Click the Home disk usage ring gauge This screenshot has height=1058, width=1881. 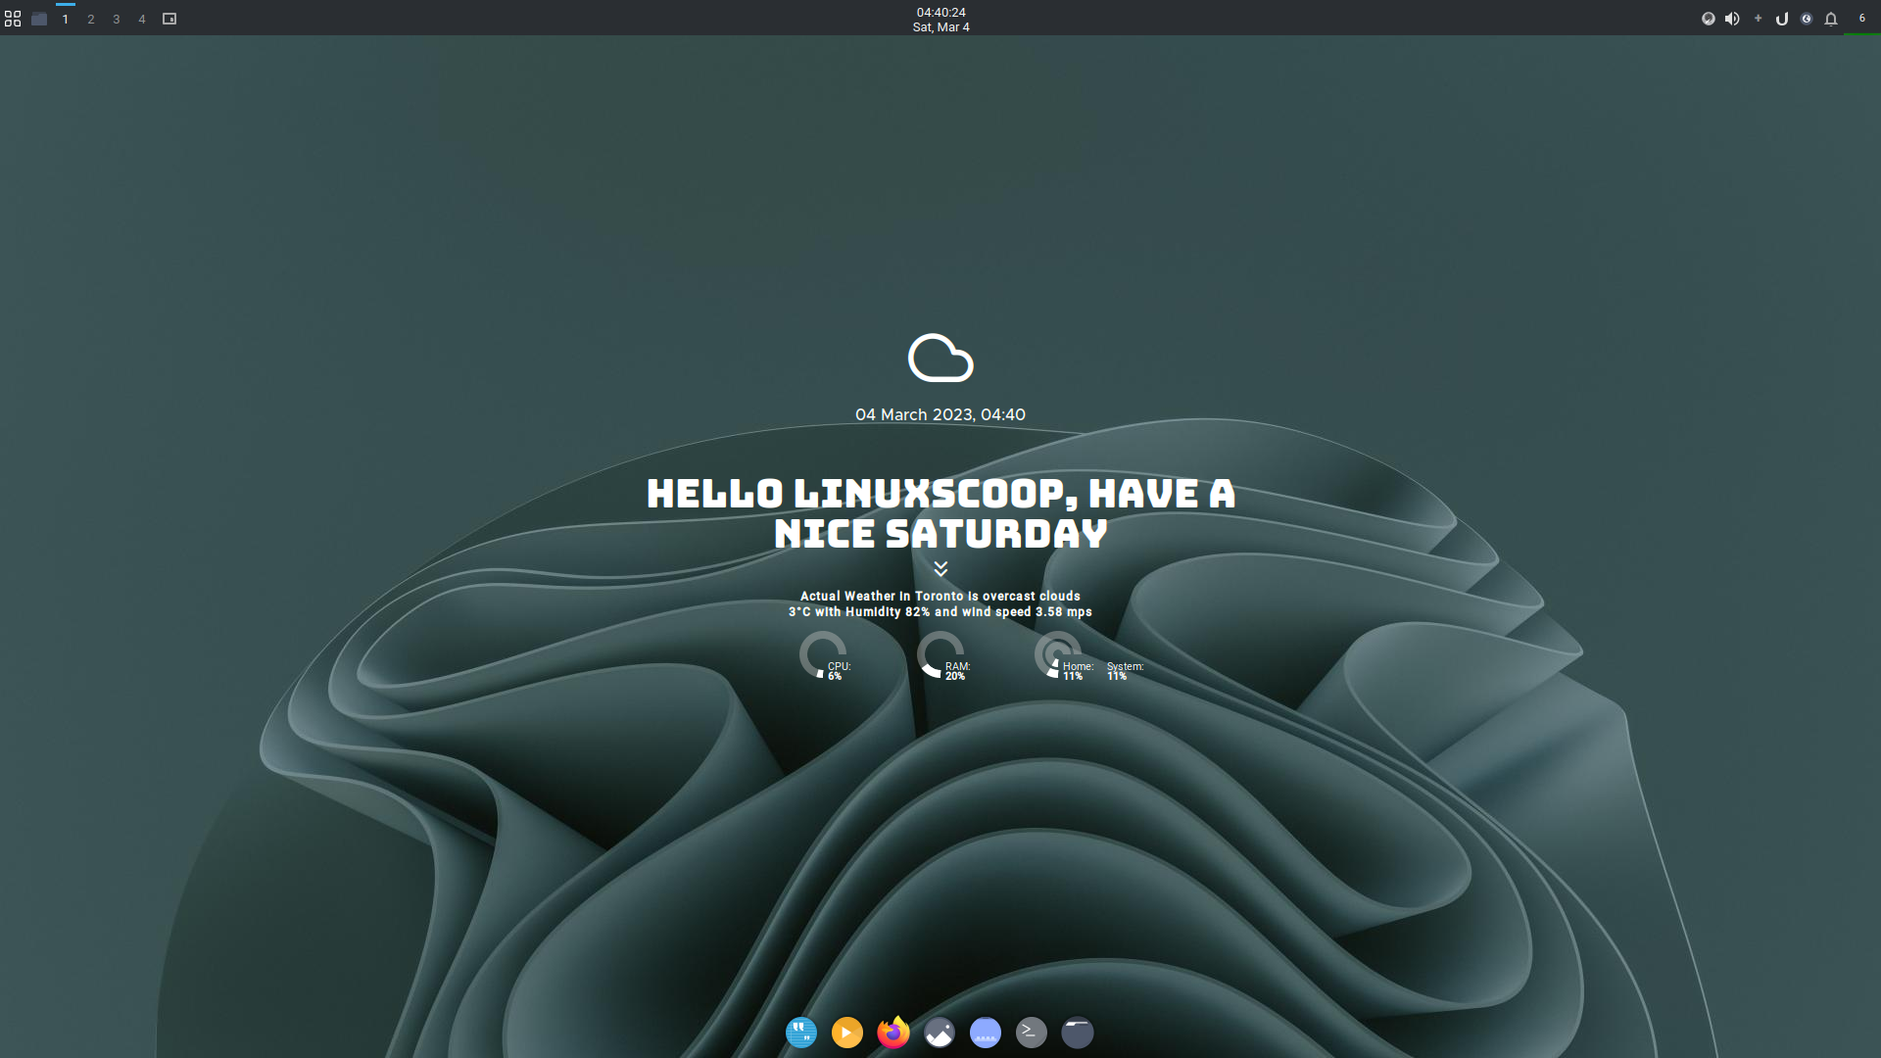coord(1058,654)
